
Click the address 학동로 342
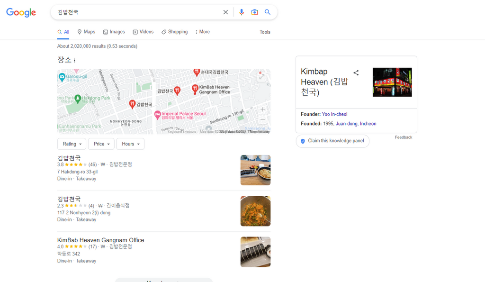point(68,254)
